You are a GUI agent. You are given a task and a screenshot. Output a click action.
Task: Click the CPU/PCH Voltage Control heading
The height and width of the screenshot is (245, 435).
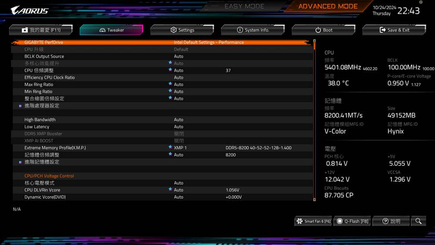pos(49,176)
